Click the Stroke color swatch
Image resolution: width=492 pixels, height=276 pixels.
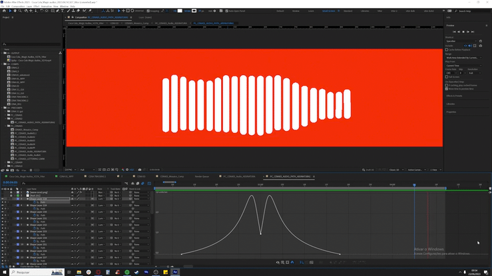(194, 11)
